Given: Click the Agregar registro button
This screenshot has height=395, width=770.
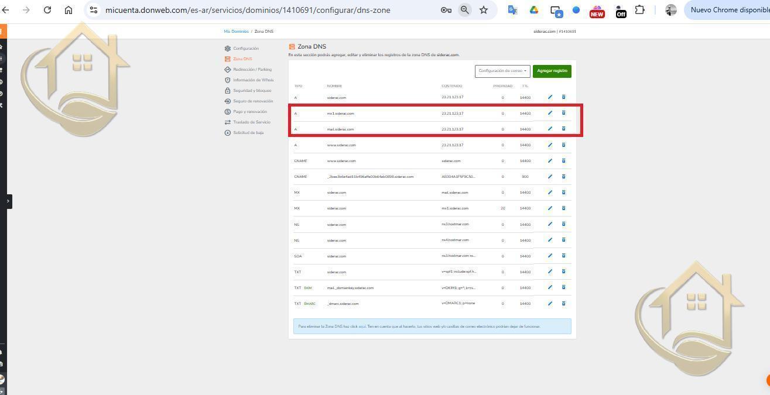Looking at the screenshot, I should pyautogui.click(x=552, y=71).
